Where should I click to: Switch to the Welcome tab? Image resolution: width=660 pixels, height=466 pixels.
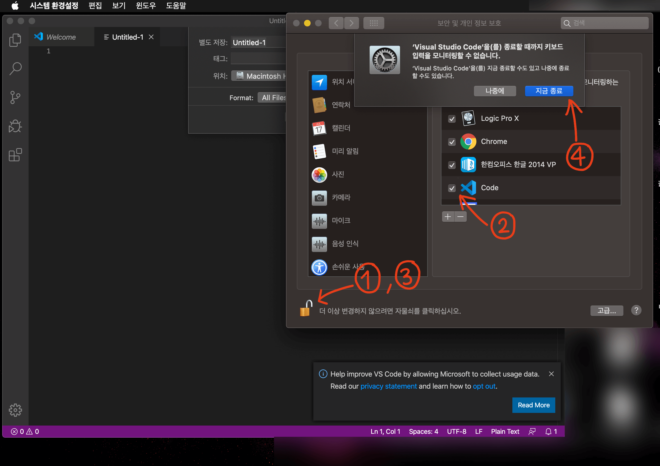61,37
